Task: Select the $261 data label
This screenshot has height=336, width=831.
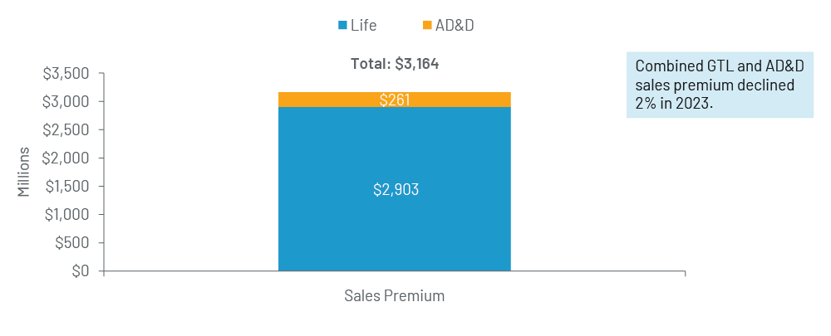Action: pyautogui.click(x=395, y=100)
